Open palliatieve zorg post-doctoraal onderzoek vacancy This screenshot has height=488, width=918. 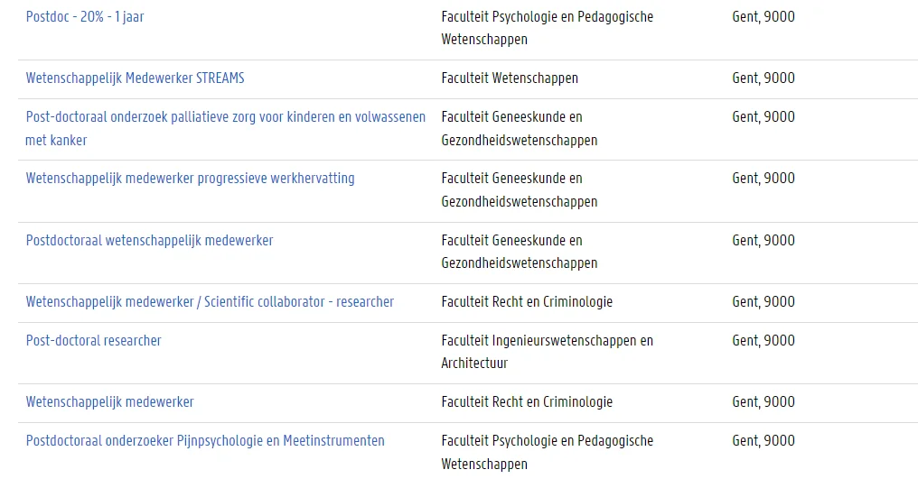tap(225, 129)
